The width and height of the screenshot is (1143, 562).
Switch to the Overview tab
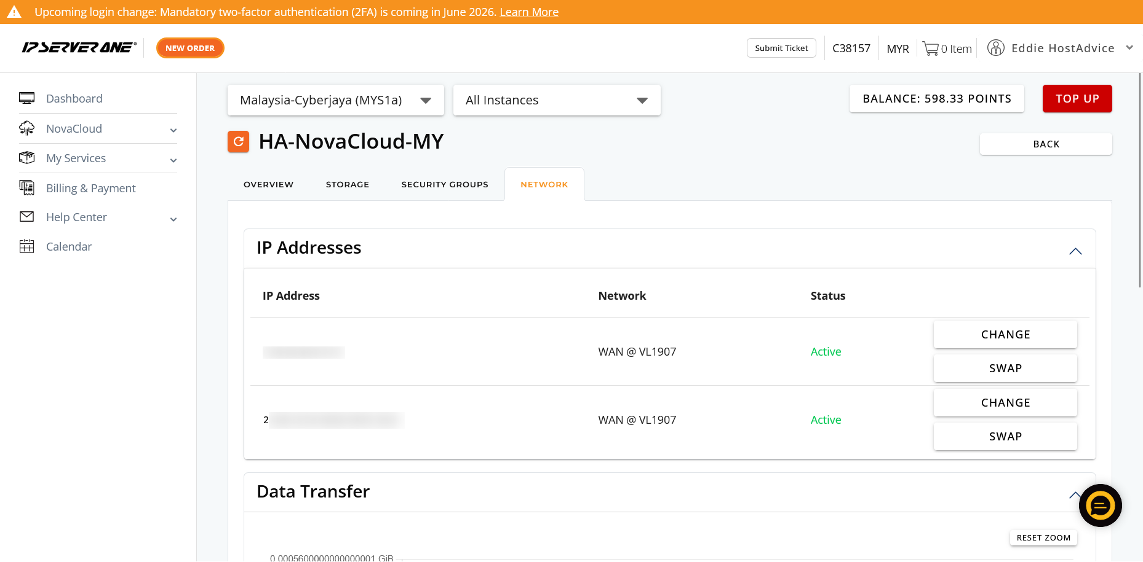click(x=268, y=184)
